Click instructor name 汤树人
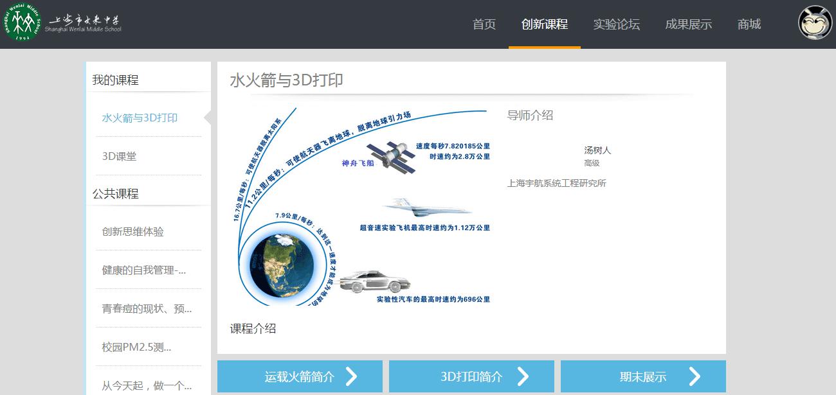This screenshot has height=395, width=836. point(597,150)
